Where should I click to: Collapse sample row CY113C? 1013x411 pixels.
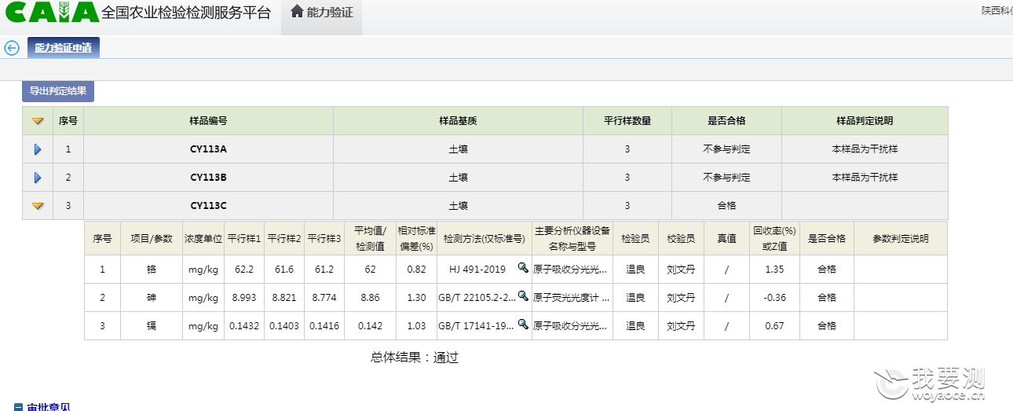[x=38, y=206]
